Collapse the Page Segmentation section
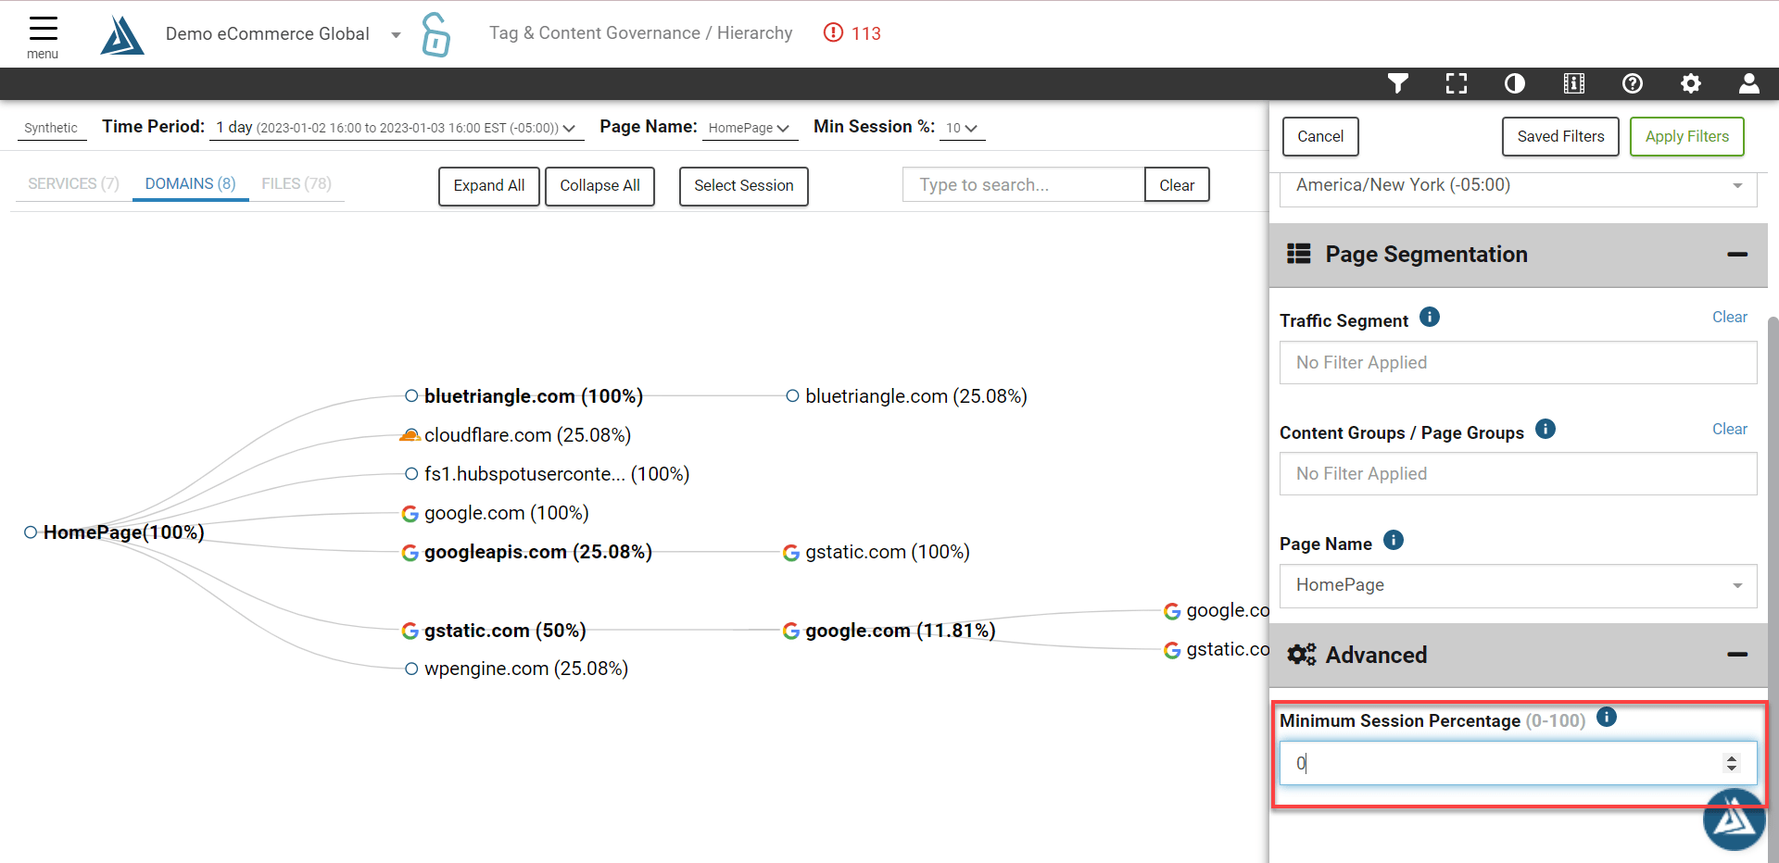 pos(1738,255)
